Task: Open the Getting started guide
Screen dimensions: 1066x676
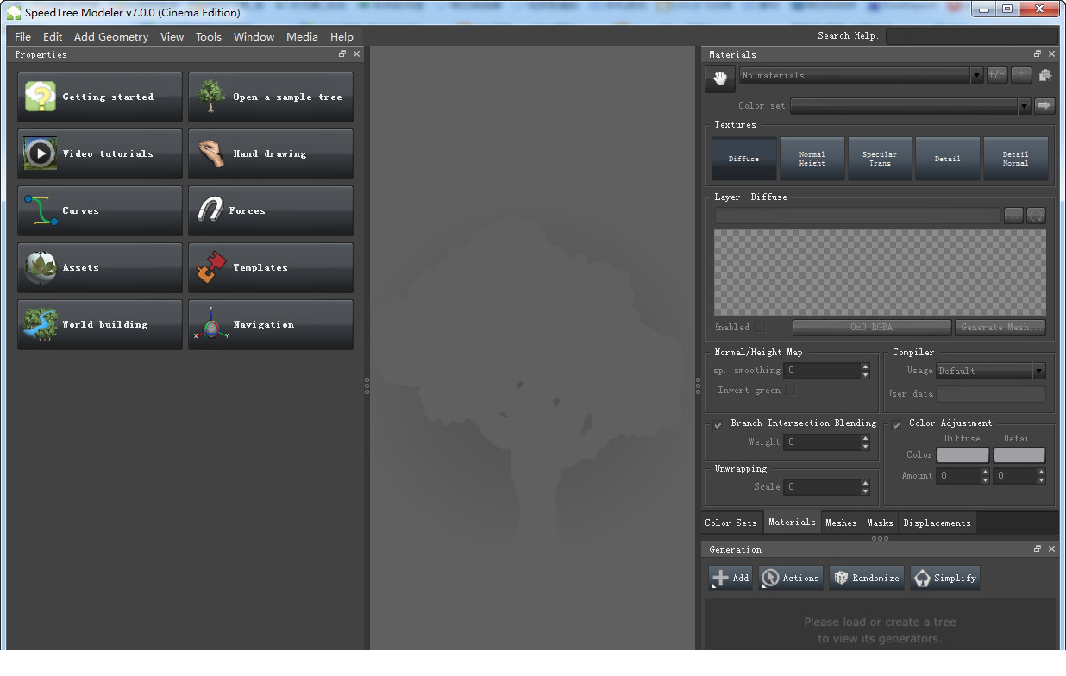Action: pyautogui.click(x=100, y=97)
